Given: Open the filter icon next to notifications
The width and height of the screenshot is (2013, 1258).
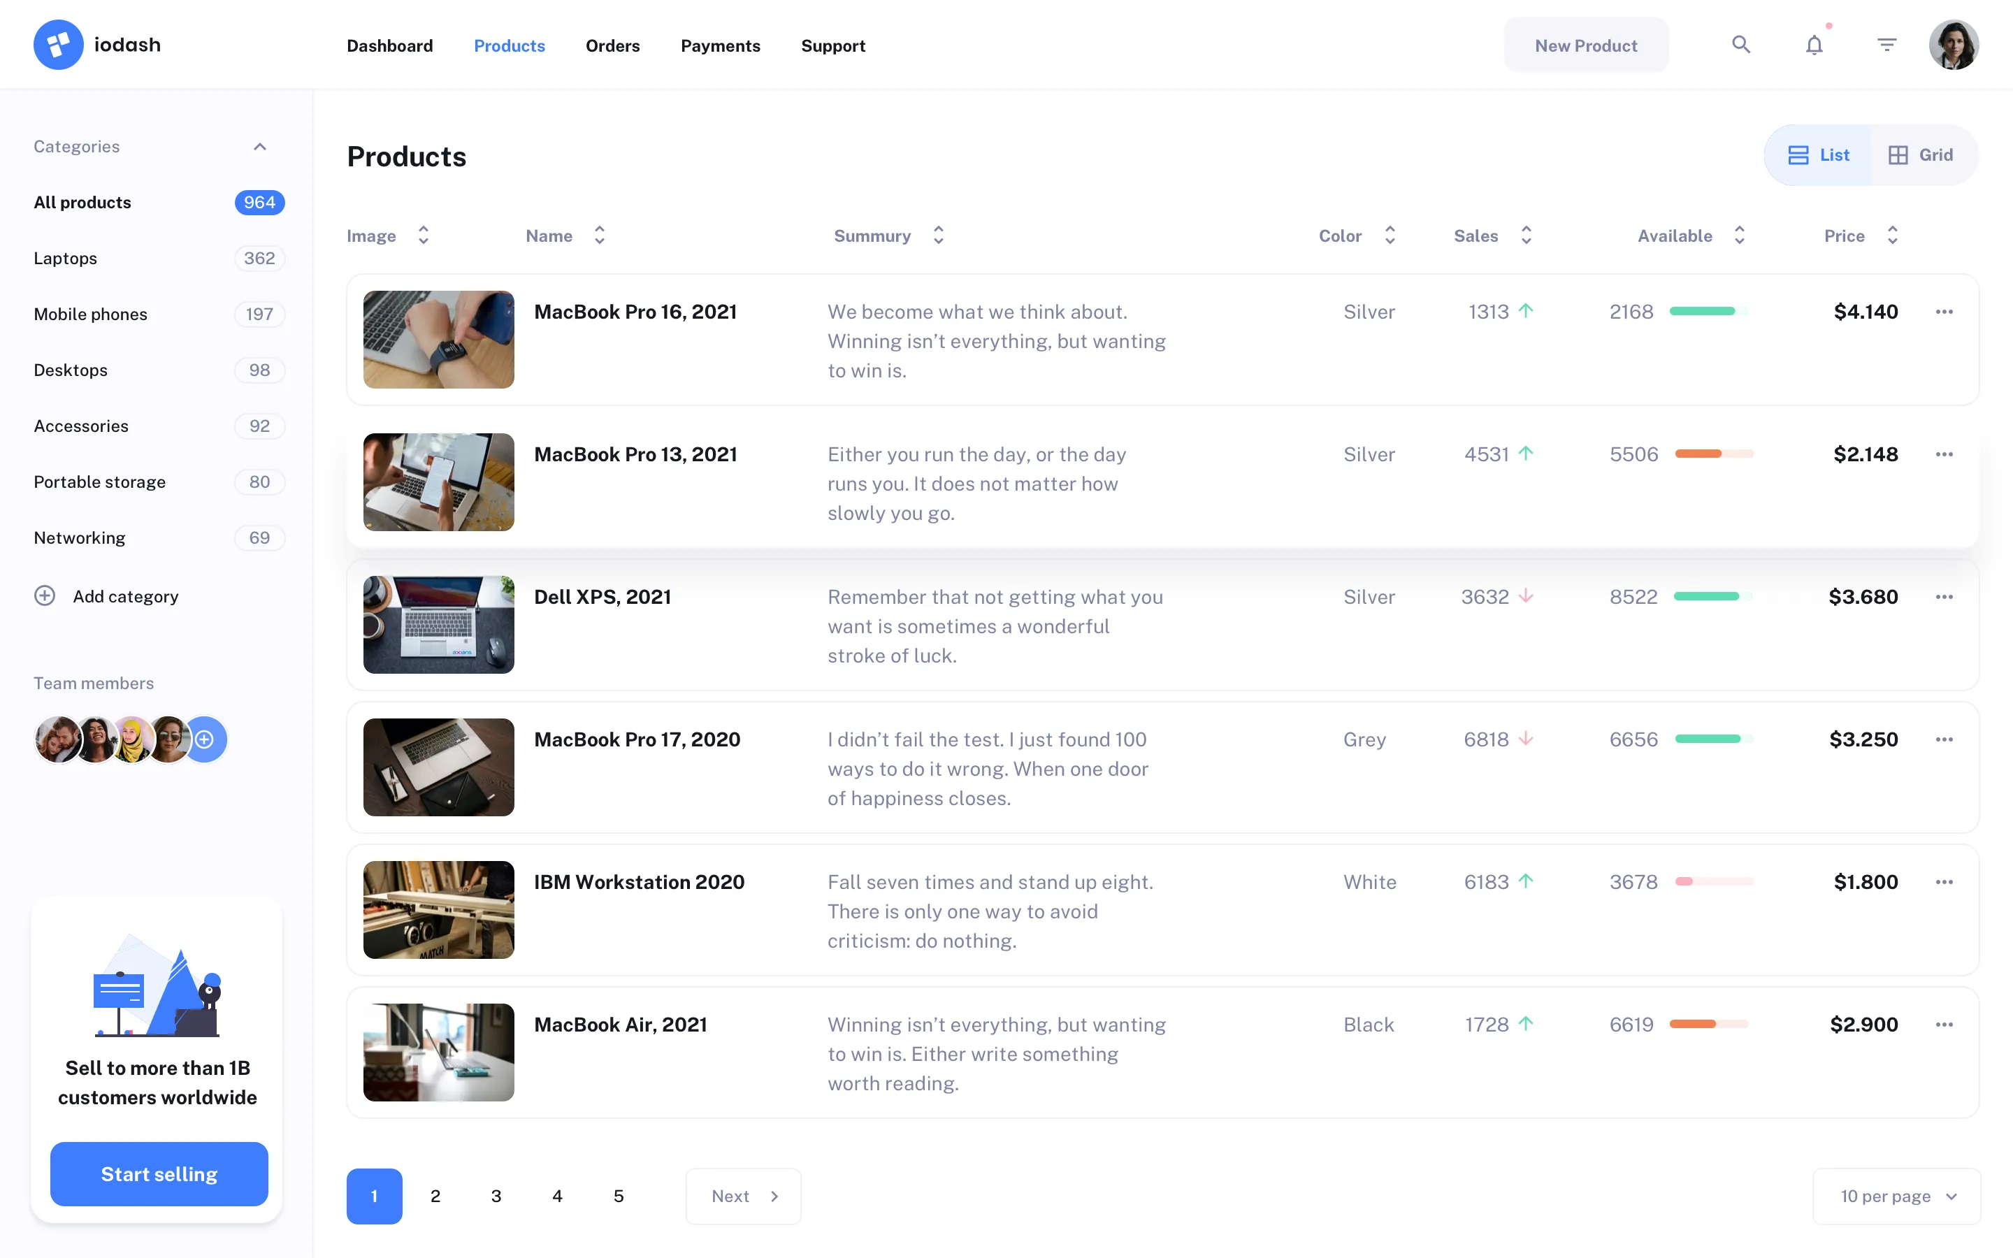Looking at the screenshot, I should [1886, 44].
